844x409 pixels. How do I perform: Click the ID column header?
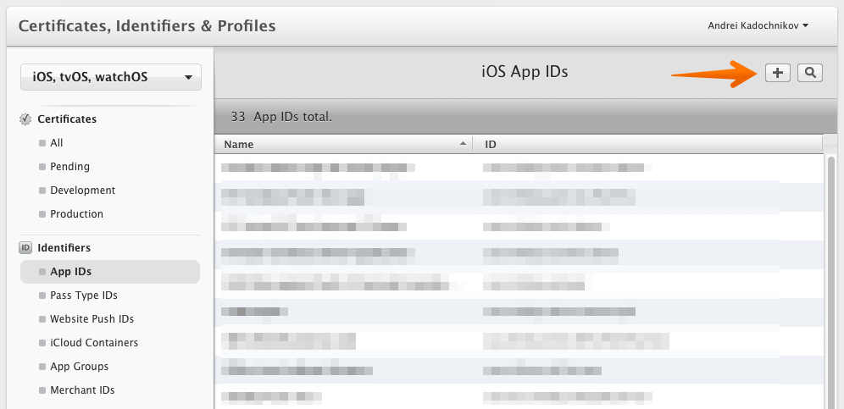pos(648,145)
